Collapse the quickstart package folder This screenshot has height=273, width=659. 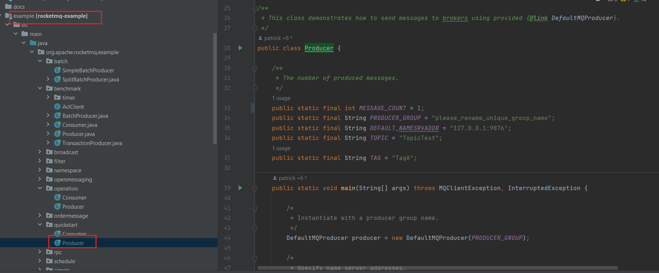point(40,225)
